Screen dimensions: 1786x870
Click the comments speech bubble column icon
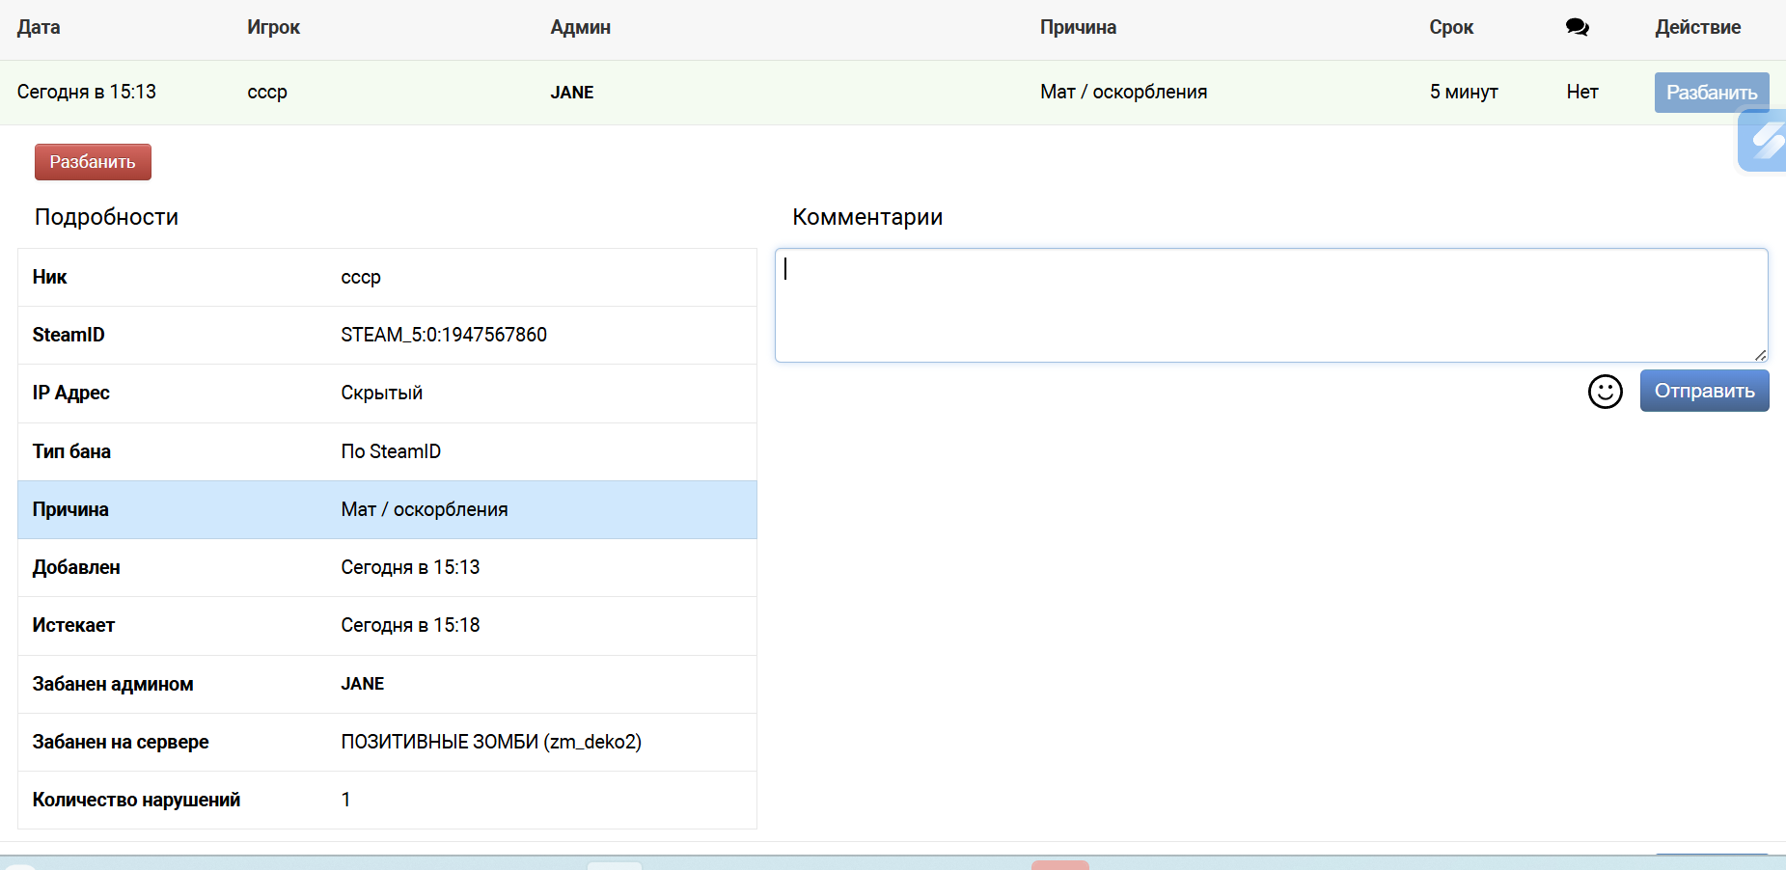click(1577, 28)
